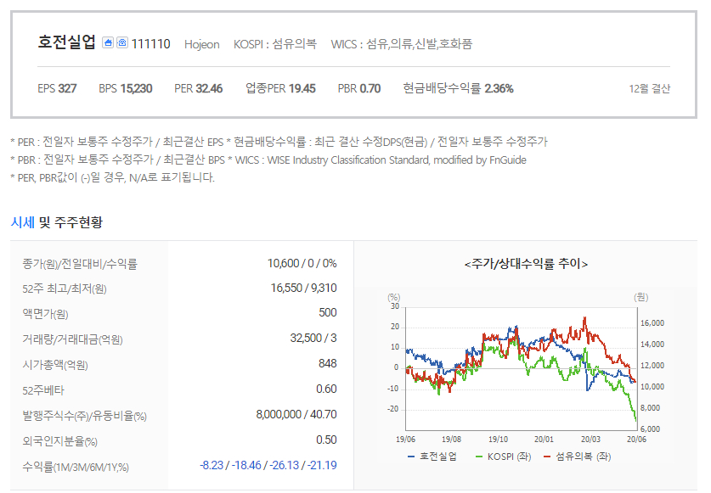
Task: Click the PER footnote about 최근결산 EPS
Action: 117,142
